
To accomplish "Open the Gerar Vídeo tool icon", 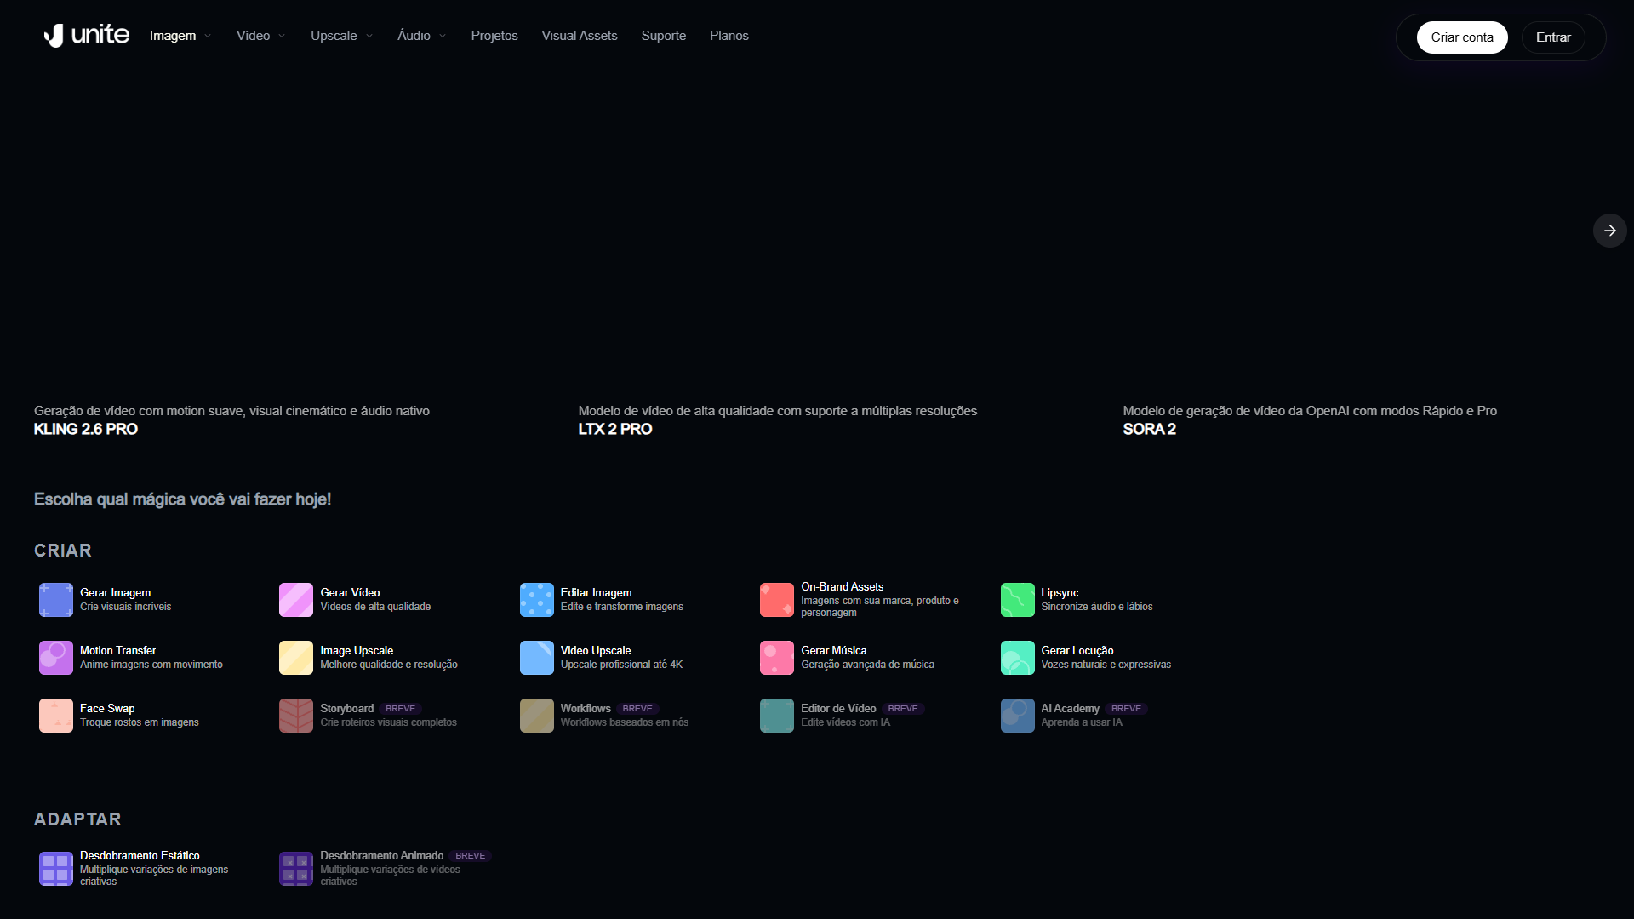I will point(296,600).
